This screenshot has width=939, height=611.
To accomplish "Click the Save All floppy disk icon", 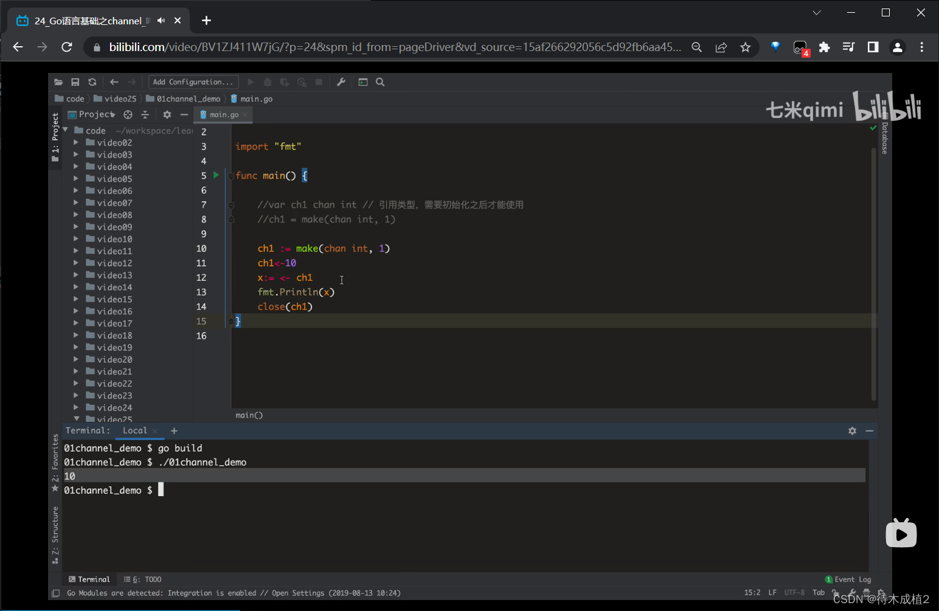I will (x=75, y=82).
